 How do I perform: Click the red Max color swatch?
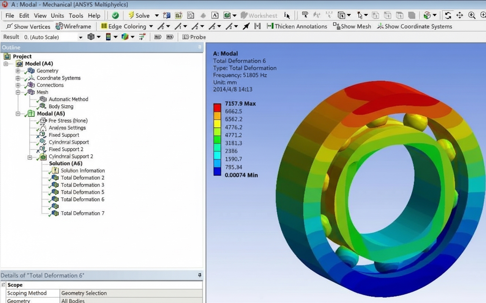[217, 107]
